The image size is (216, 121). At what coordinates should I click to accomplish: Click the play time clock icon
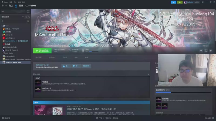[69, 51]
